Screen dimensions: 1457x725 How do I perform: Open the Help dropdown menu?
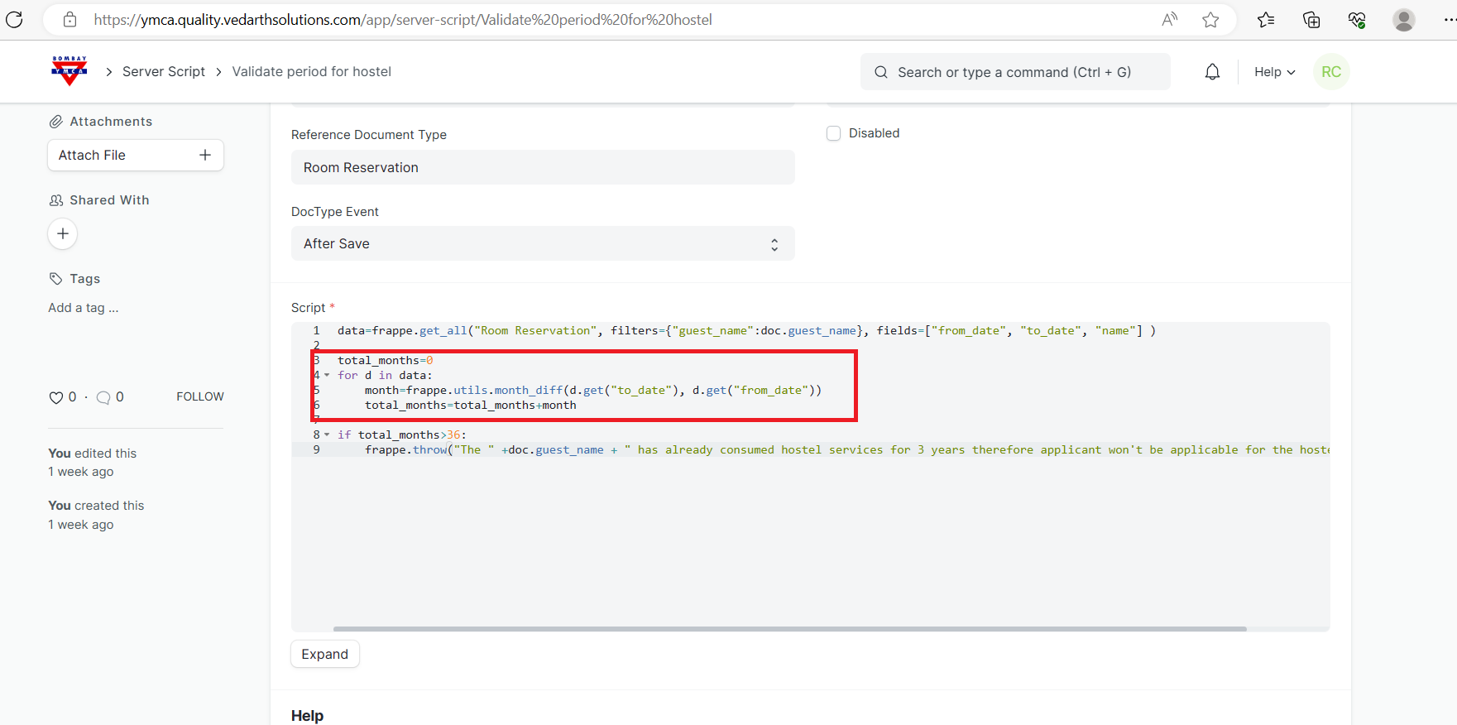[1274, 72]
